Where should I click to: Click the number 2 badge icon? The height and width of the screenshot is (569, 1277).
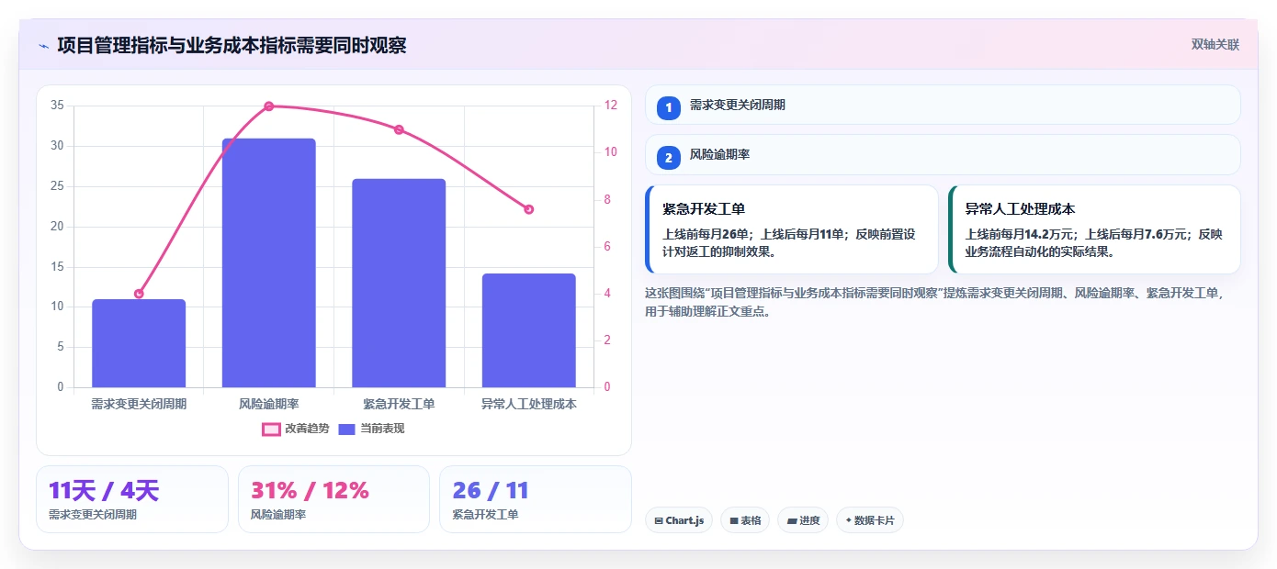coord(669,158)
